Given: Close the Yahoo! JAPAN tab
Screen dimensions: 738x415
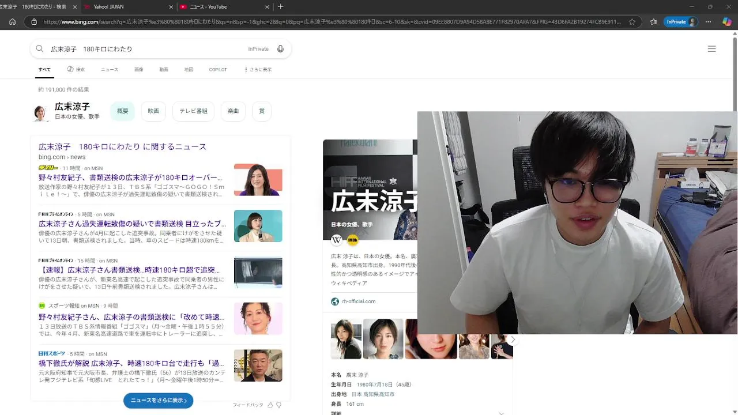Looking at the screenshot, I should point(171,7).
